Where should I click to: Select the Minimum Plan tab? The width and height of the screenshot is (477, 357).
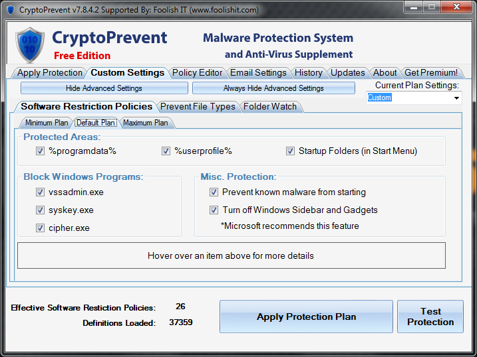pyautogui.click(x=47, y=123)
